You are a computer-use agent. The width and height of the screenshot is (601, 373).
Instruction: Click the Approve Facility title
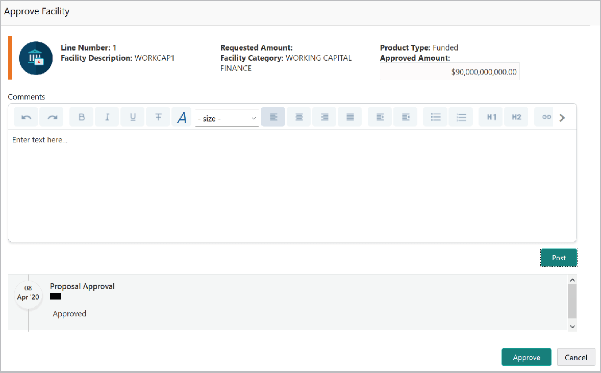point(37,12)
